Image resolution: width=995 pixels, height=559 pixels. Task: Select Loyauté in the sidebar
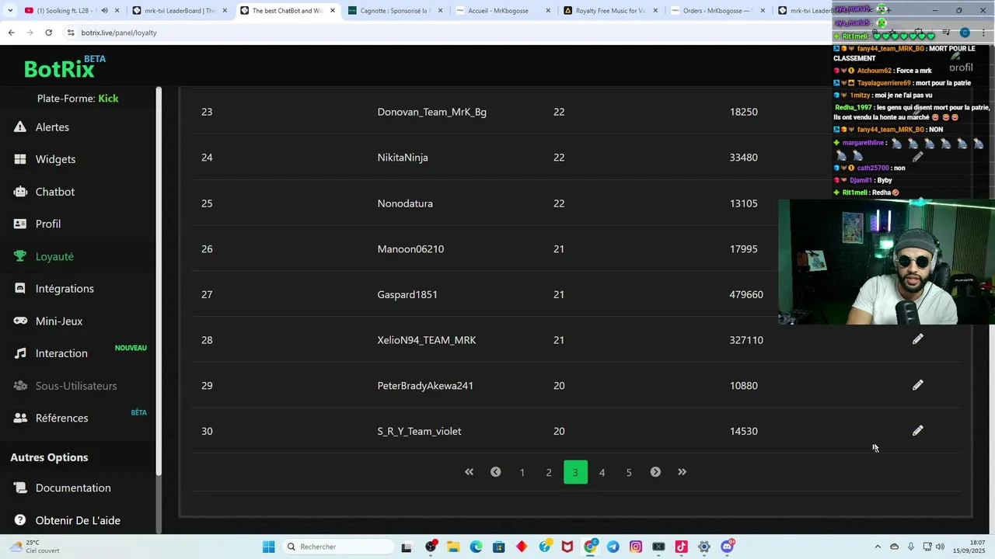coord(54,256)
